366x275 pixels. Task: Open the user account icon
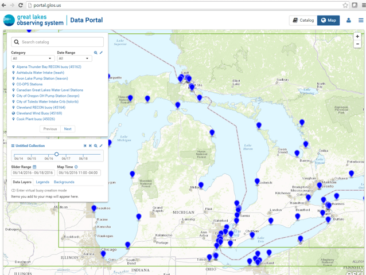[348, 20]
